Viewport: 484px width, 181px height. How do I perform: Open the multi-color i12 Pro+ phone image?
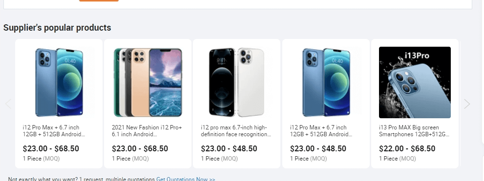tap(148, 82)
